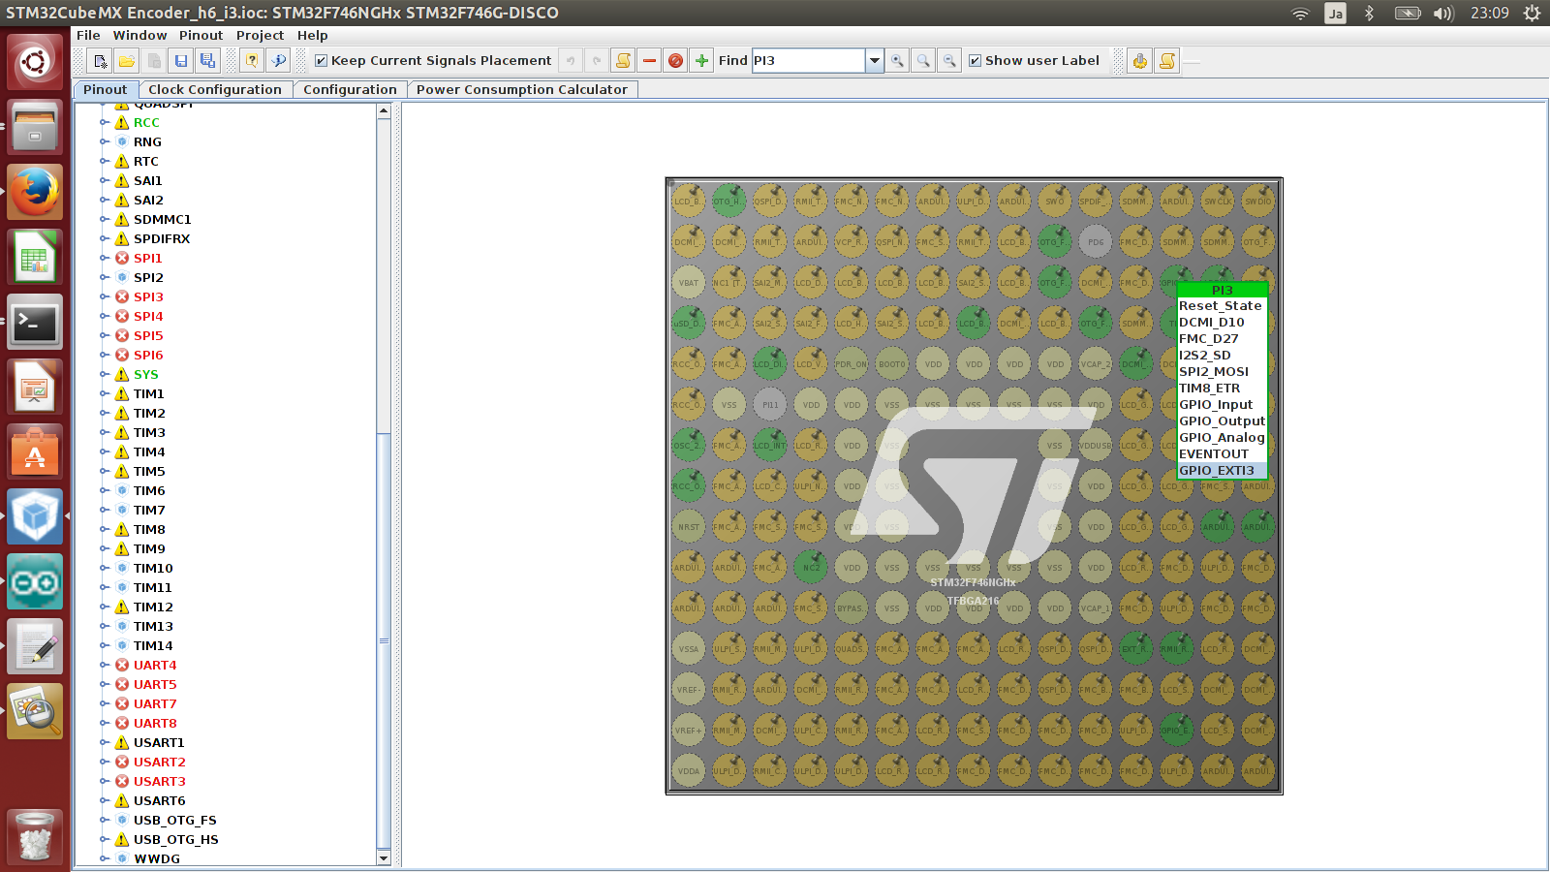Expand the USART1 peripheral node

point(105,743)
